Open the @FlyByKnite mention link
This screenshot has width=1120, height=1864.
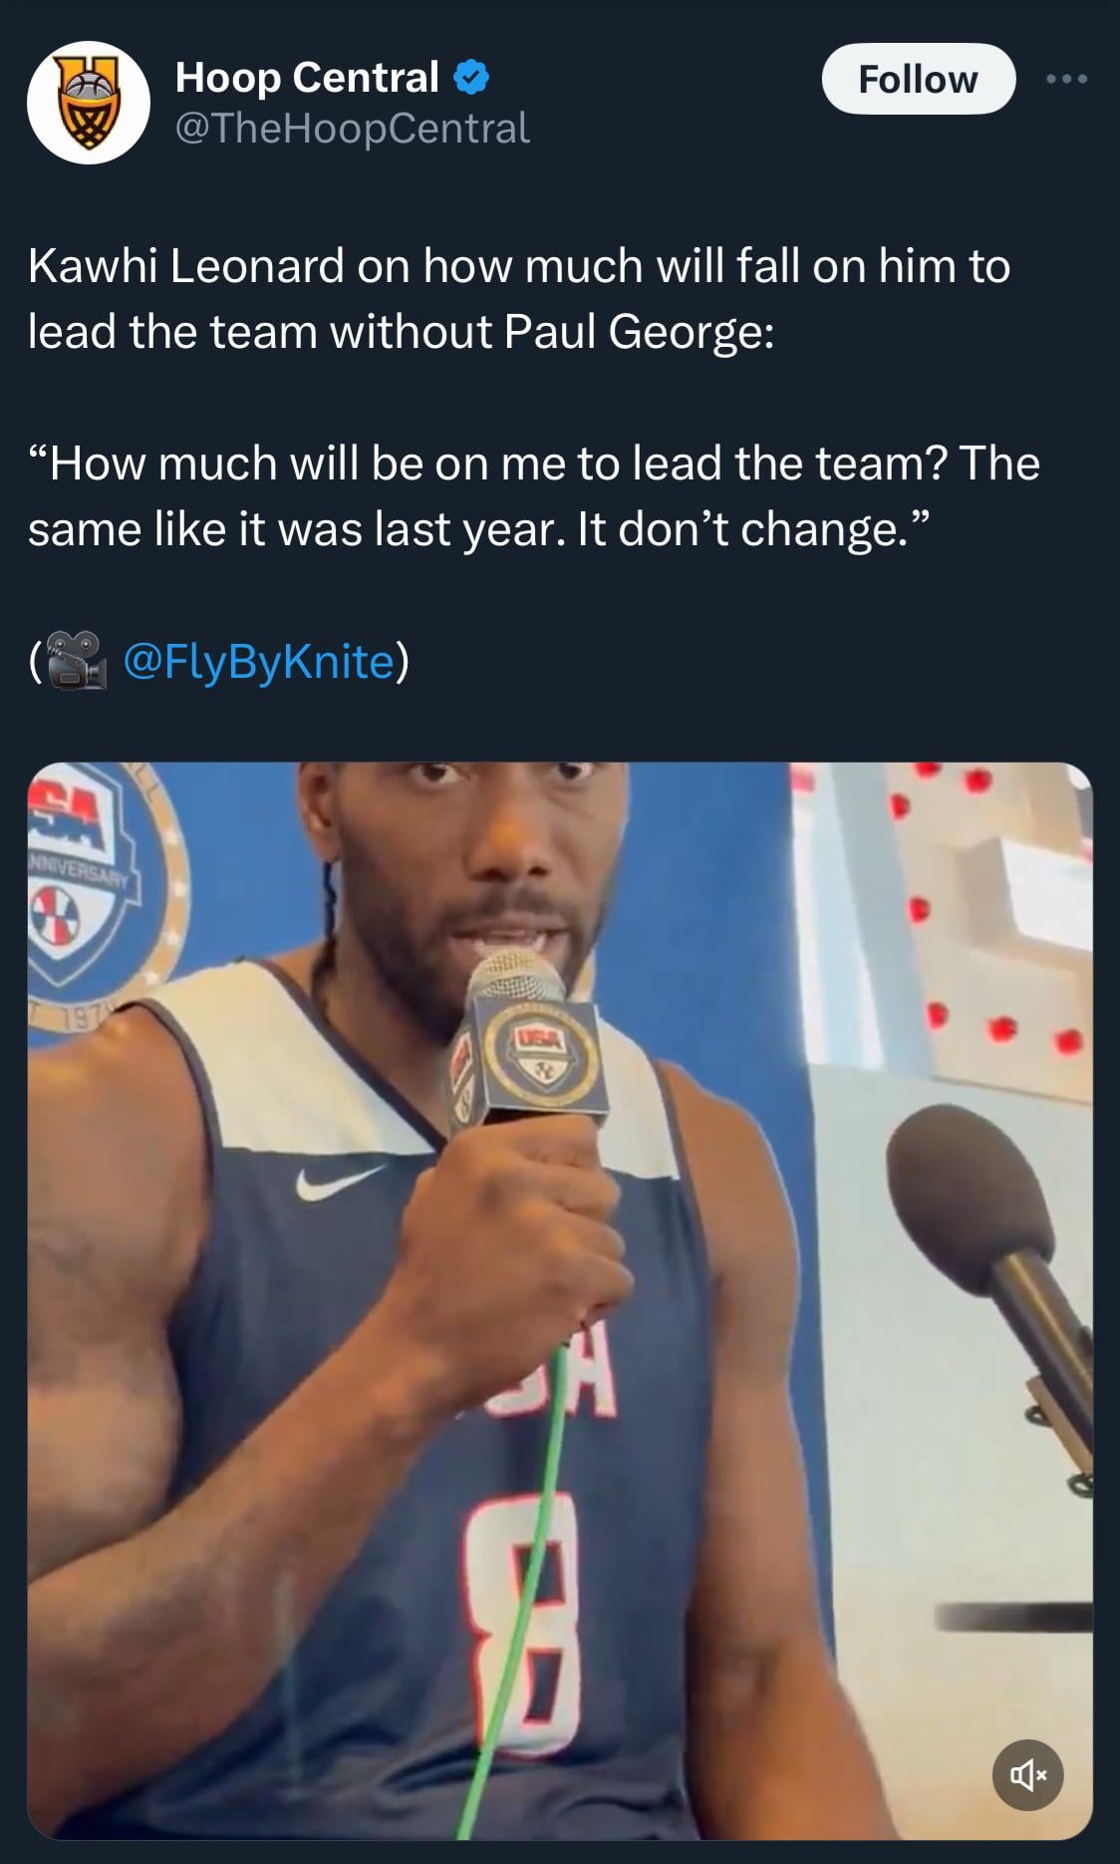click(x=258, y=661)
